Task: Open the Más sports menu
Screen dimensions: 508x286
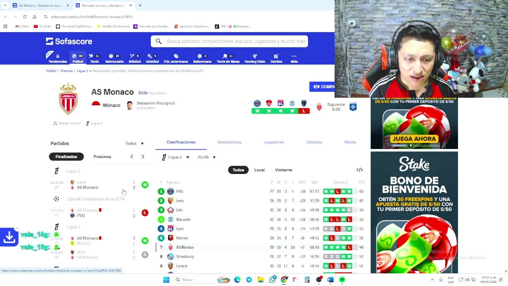Action: [x=294, y=58]
